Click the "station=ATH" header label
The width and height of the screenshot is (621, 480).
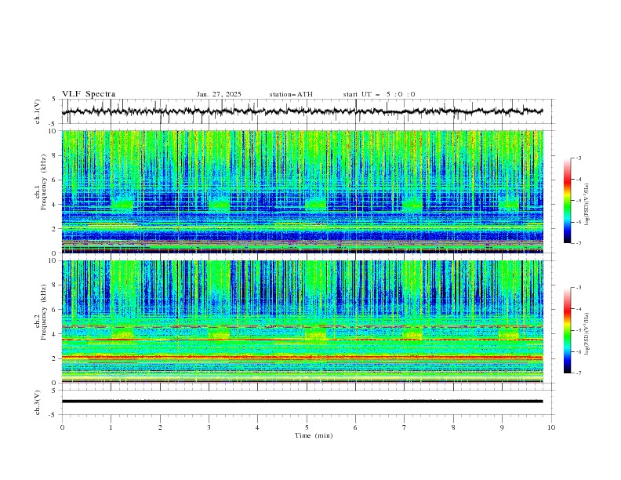click(291, 94)
